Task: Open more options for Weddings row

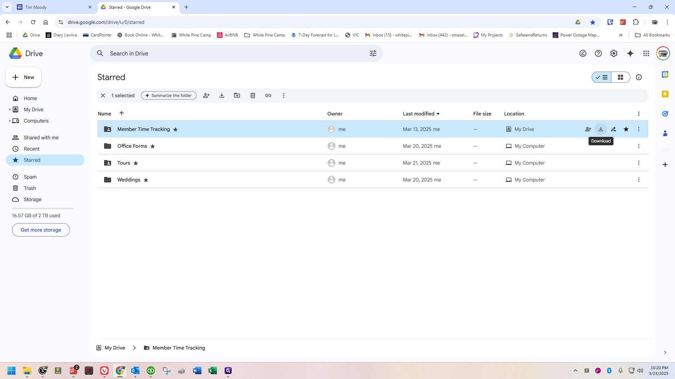Action: point(639,180)
